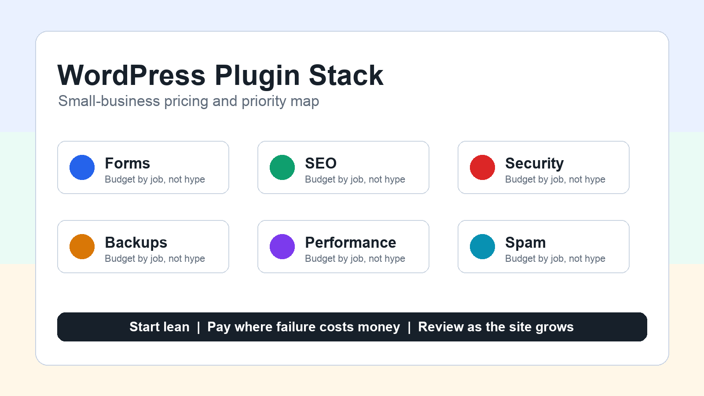Select the SEO card title
Viewport: 704px width, 396px height.
(321, 163)
